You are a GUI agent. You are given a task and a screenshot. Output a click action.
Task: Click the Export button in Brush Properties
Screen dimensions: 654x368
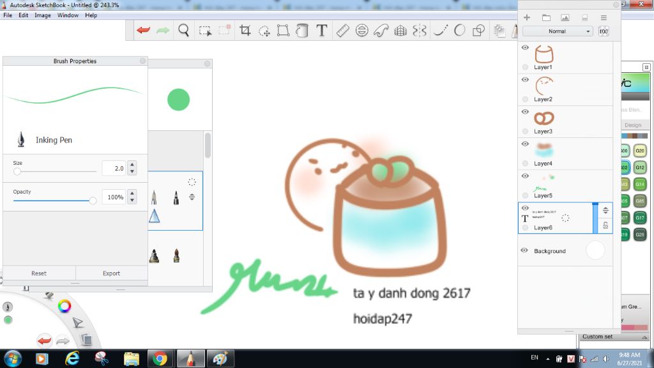tap(111, 273)
